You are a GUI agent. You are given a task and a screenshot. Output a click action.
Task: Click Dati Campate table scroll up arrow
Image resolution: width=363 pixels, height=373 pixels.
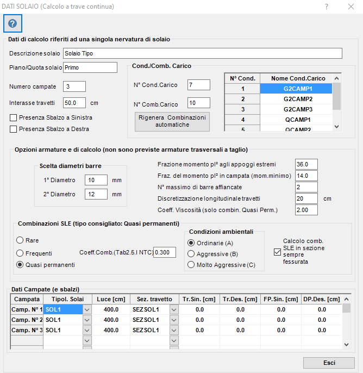coord(346,299)
